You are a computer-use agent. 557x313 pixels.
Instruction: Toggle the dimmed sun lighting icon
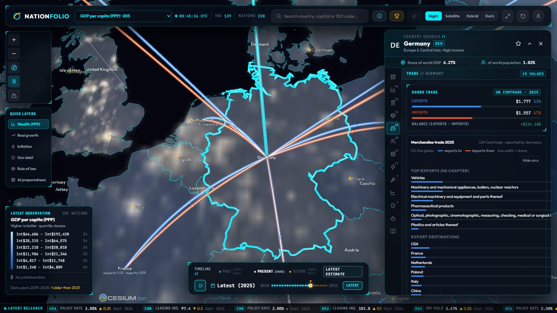coord(414,16)
